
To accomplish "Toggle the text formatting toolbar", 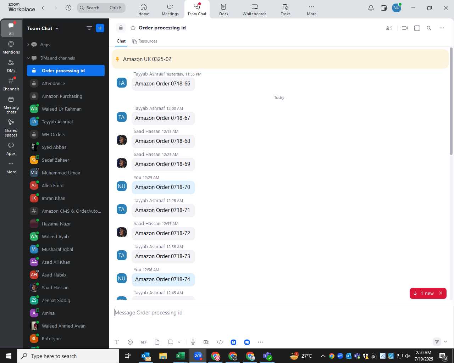I will (x=116, y=342).
